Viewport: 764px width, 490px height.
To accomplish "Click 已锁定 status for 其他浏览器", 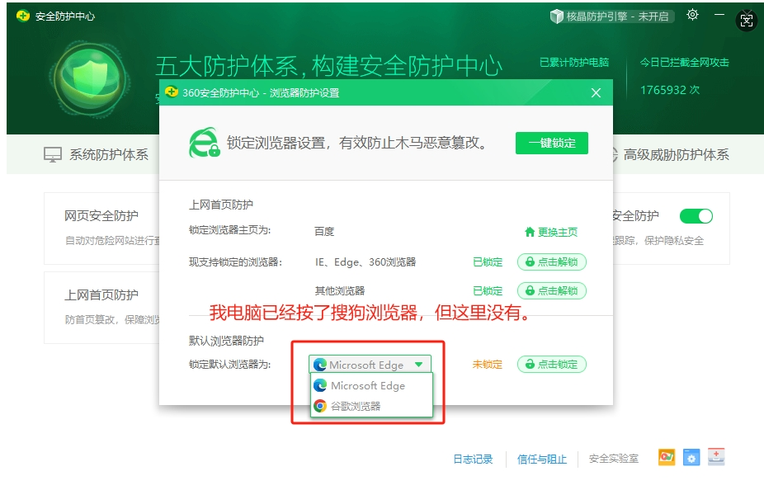I will click(488, 291).
